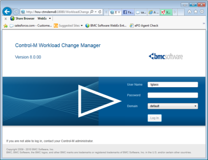Click the 'contact your Control-M administrator' message
The height and width of the screenshot is (160, 208).
pos(50,141)
